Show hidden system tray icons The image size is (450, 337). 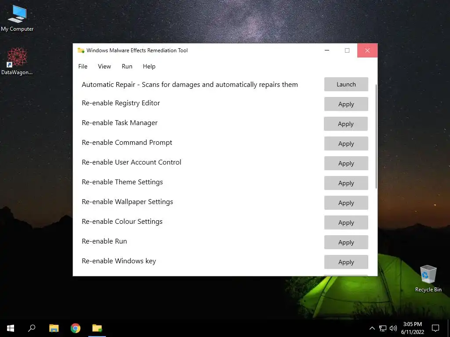(372, 328)
